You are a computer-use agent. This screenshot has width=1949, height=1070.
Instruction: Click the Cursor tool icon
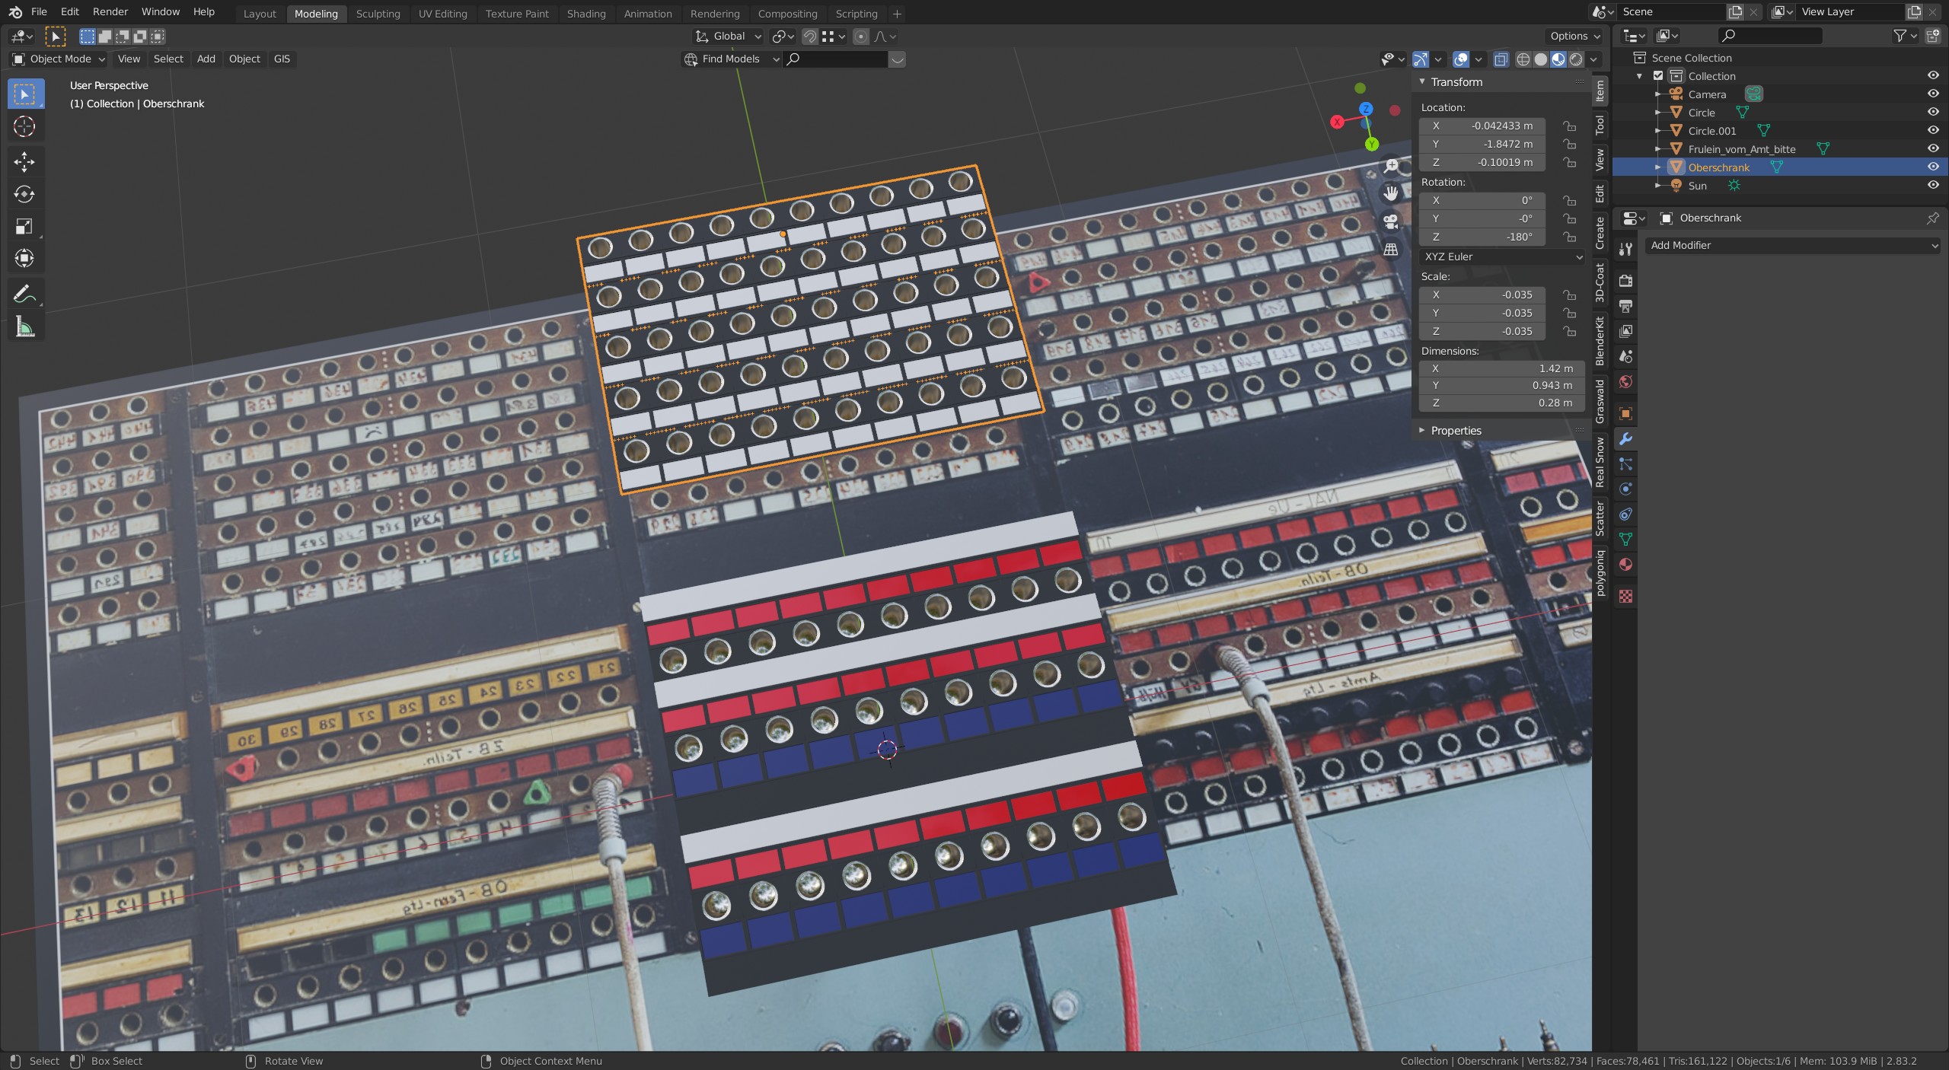point(24,126)
